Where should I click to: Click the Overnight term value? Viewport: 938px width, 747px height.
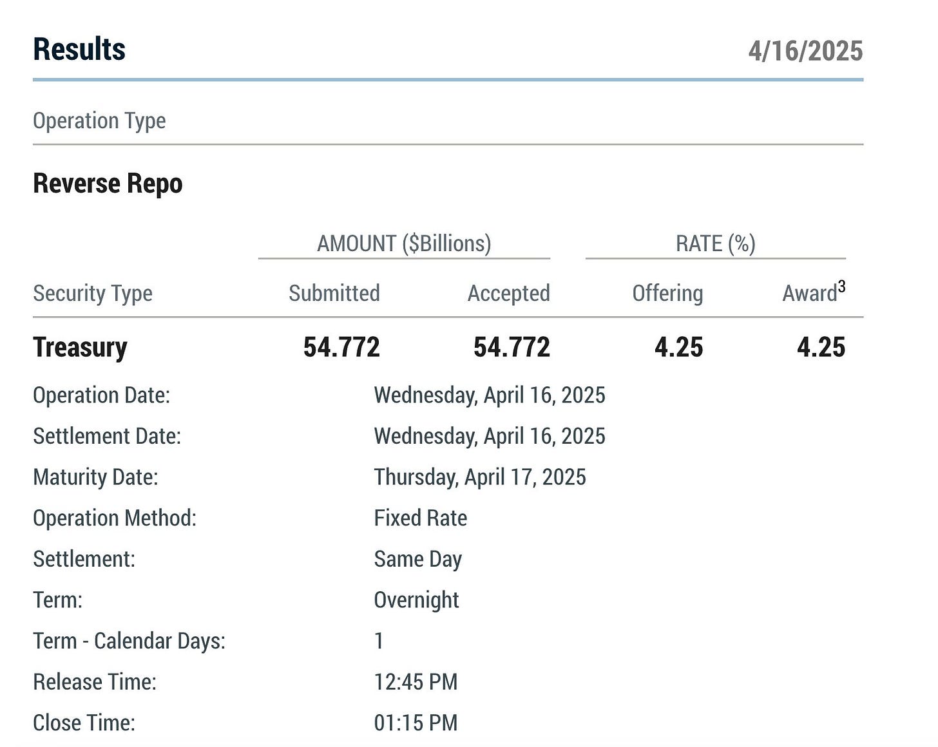[x=416, y=600]
